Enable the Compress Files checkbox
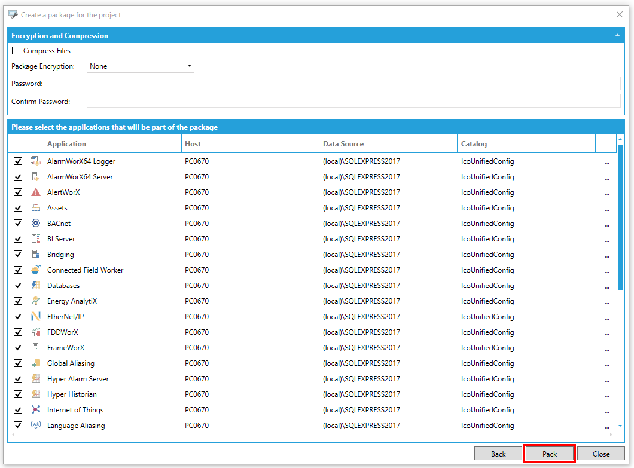The height and width of the screenshot is (468, 634). pos(16,51)
